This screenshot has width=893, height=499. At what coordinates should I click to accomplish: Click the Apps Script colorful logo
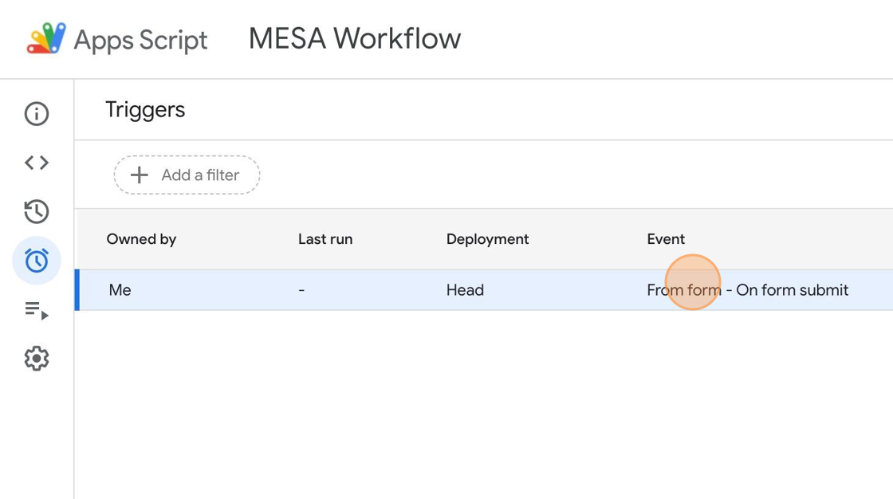(x=46, y=38)
